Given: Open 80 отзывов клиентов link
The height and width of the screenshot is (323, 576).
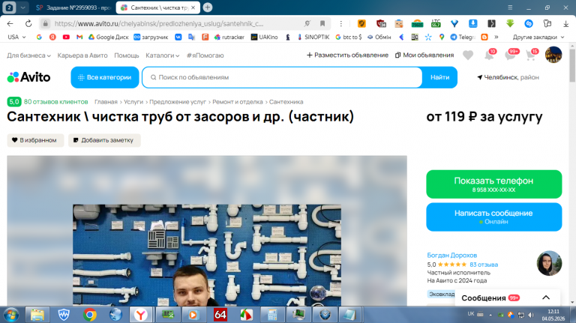Looking at the screenshot, I should [x=55, y=102].
